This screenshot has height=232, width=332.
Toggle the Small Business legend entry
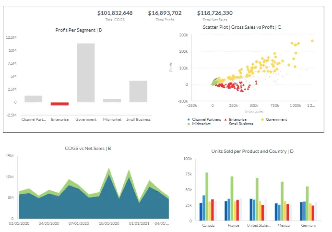point(239,124)
